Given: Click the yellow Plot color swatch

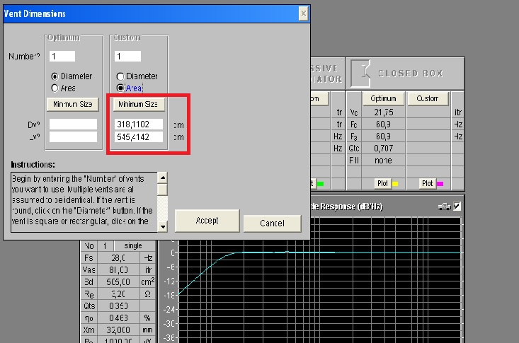Looking at the screenshot, I should click(395, 183).
